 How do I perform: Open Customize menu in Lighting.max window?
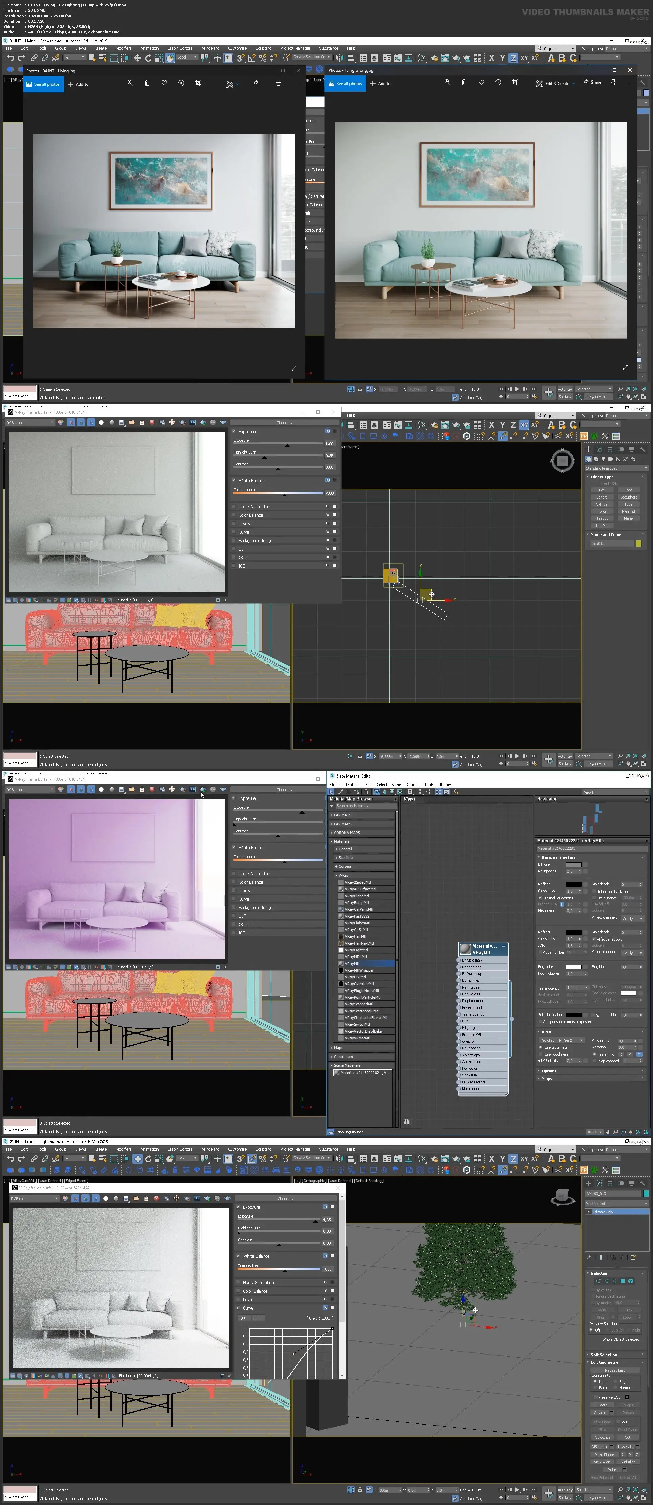(x=237, y=1149)
